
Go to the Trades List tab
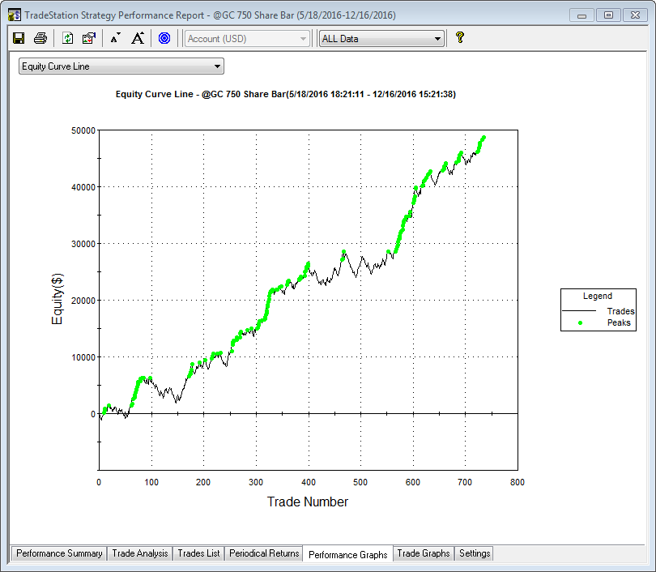tap(198, 553)
